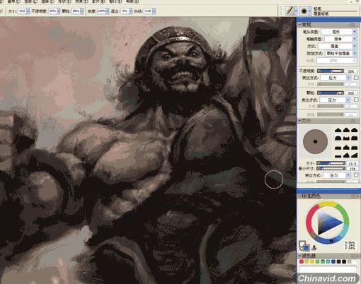Click the Size panel header options icon
This screenshot has width=361, height=284.
353,121
